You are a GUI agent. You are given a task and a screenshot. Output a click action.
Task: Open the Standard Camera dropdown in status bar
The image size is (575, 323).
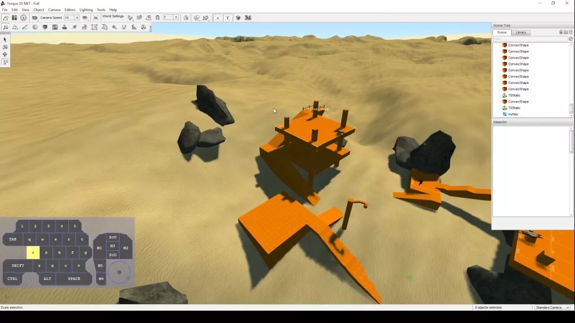[567, 307]
